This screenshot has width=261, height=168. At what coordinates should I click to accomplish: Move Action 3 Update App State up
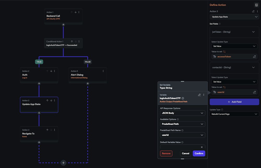pyautogui.click(x=48, y=100)
